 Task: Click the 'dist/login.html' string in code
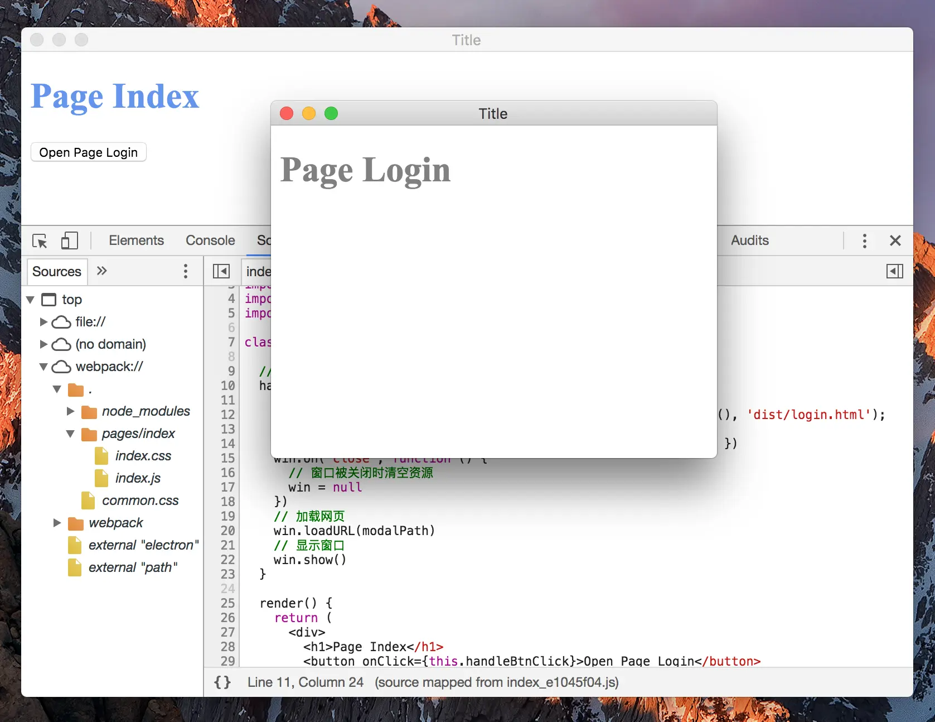[x=809, y=415]
